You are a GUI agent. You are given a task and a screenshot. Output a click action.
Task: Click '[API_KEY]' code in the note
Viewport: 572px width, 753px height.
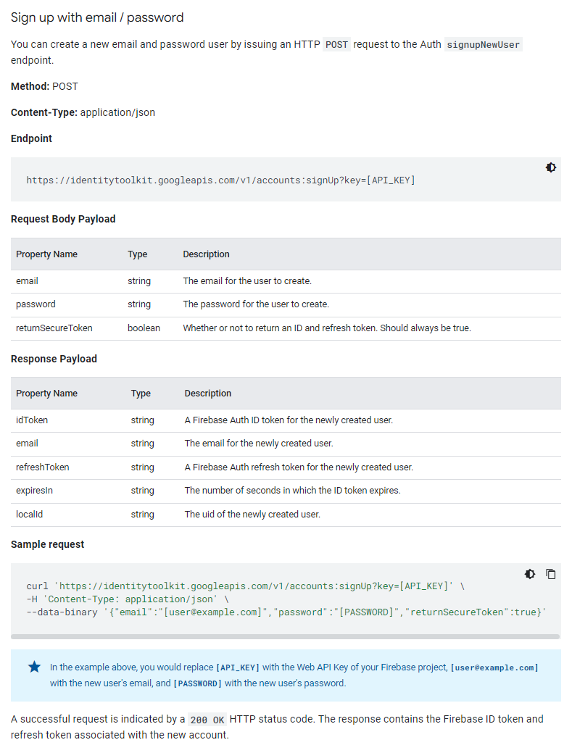pyautogui.click(x=238, y=667)
